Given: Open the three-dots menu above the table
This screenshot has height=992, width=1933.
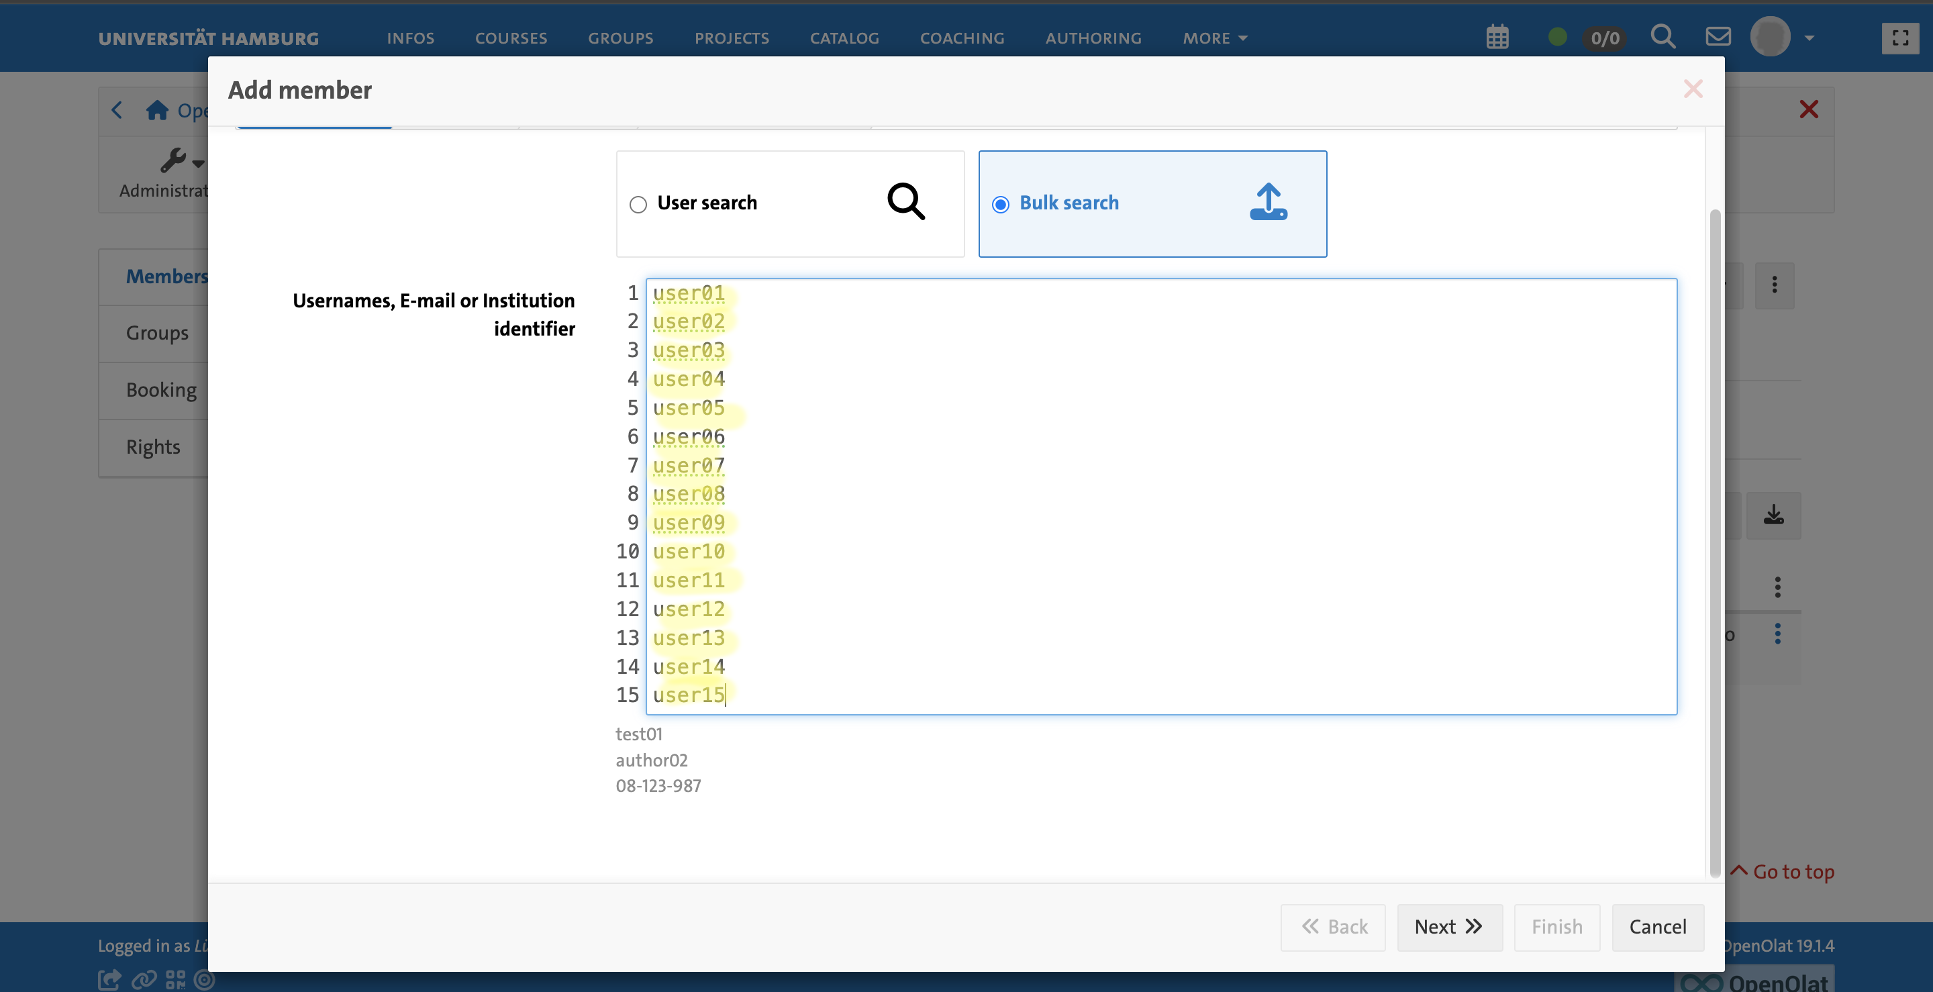Looking at the screenshot, I should coord(1774,285).
